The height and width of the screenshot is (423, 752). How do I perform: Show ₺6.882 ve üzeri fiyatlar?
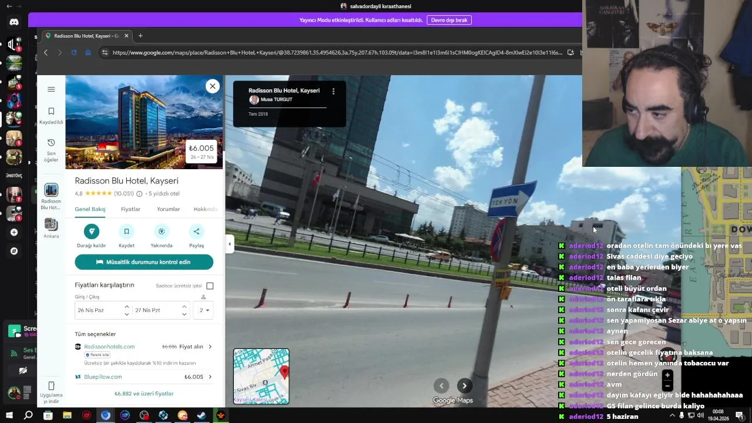pyautogui.click(x=144, y=394)
